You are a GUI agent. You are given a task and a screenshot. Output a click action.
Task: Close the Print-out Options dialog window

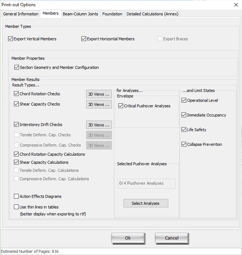click(x=235, y=4)
